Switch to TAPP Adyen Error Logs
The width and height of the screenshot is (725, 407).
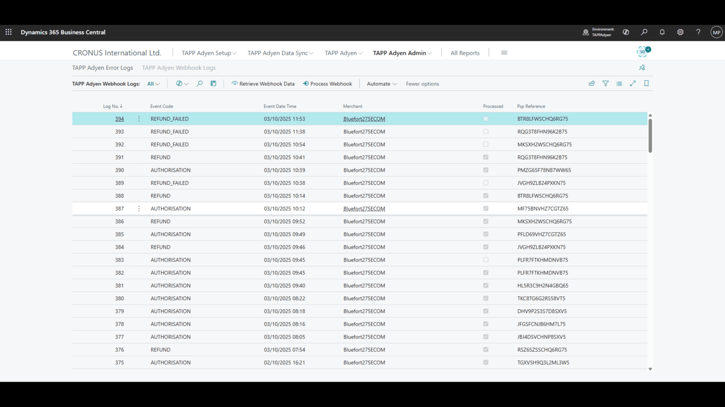[103, 68]
